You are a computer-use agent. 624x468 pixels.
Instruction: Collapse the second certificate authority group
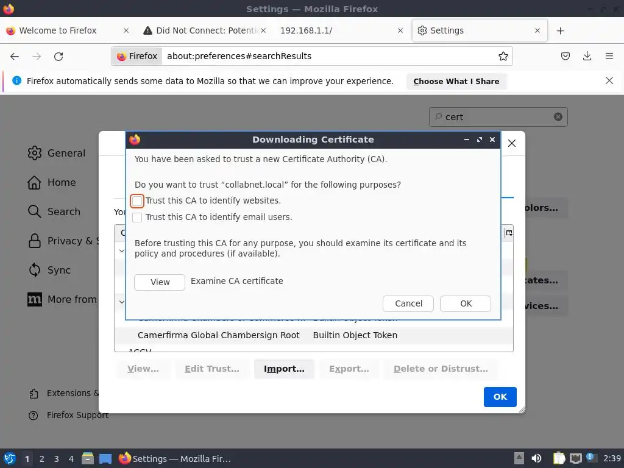click(122, 302)
